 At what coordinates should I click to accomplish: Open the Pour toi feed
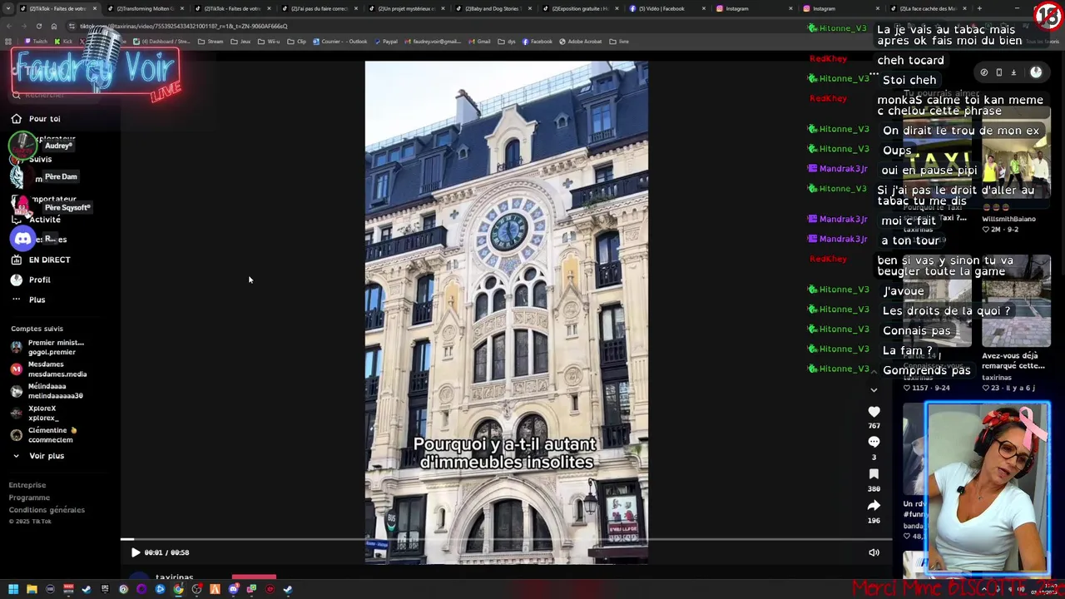[36, 119]
